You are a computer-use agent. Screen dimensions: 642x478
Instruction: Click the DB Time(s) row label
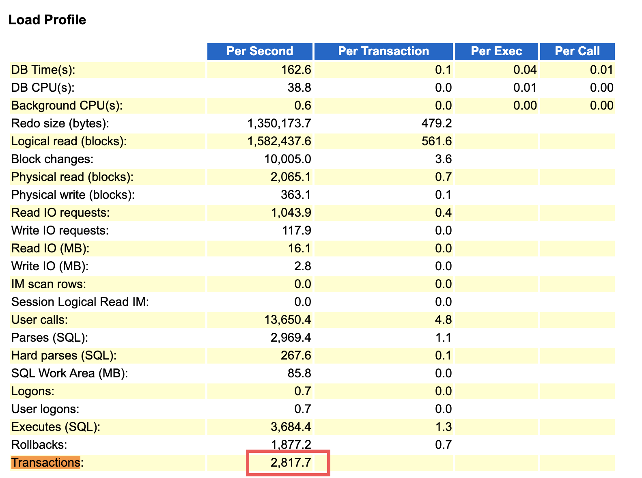click(43, 70)
